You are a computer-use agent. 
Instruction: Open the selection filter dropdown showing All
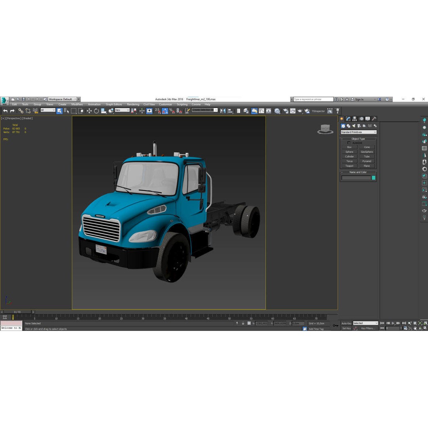pos(48,111)
